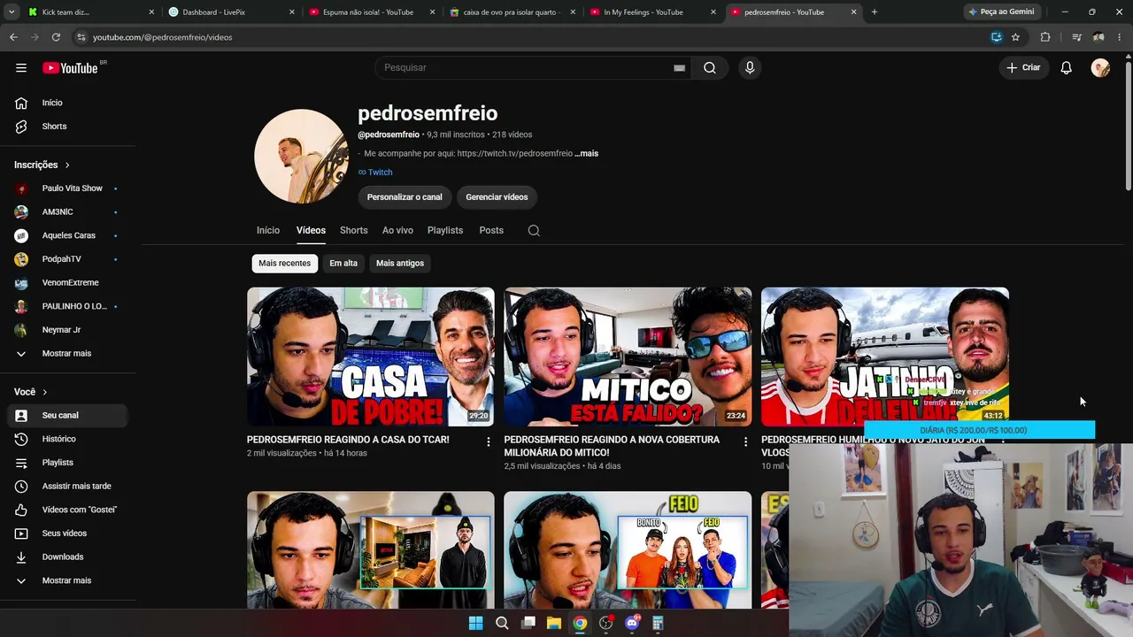
Task: View site information icon in address bar
Action: (x=81, y=37)
